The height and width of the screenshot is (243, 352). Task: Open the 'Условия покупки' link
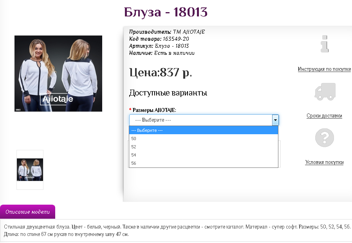click(324, 162)
